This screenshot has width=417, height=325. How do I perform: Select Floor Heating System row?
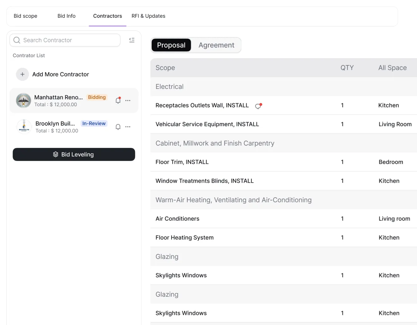284,237
